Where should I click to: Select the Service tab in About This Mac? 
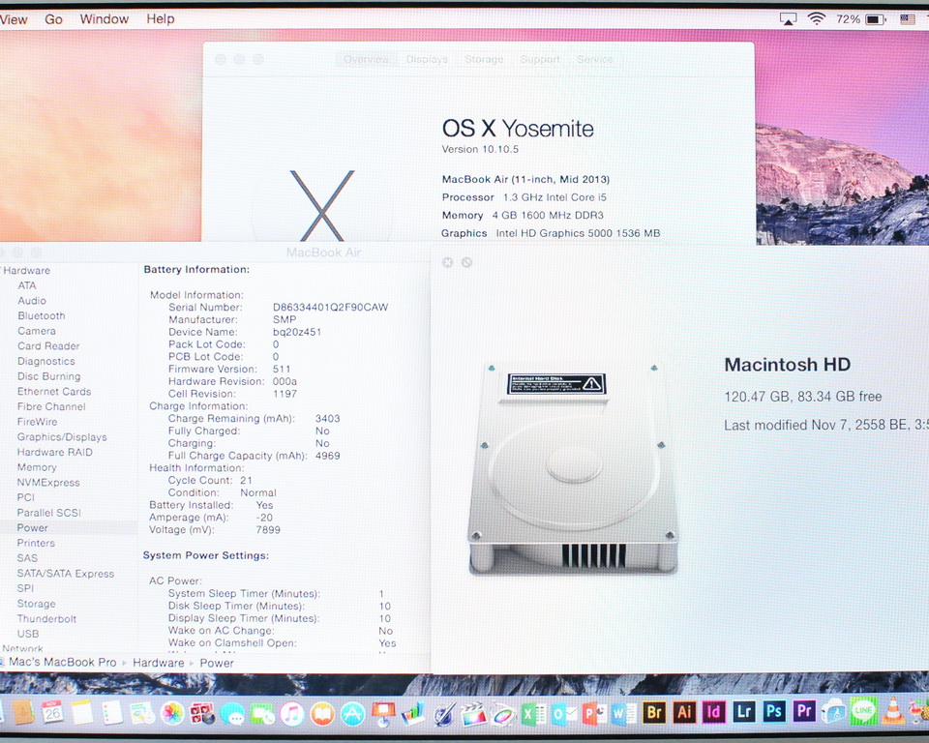pyautogui.click(x=595, y=59)
